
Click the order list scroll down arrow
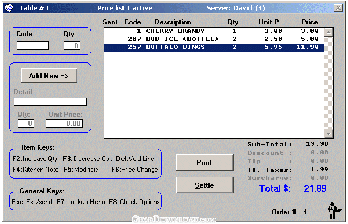328,134
